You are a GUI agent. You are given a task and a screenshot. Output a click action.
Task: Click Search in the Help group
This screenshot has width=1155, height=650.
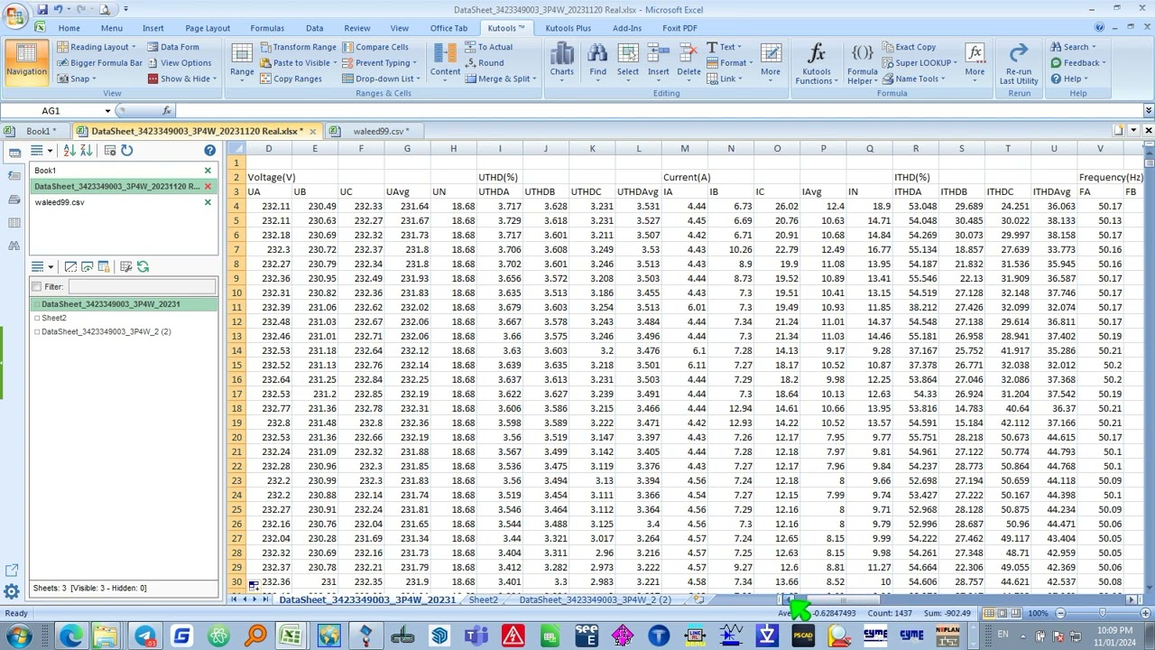click(1072, 47)
